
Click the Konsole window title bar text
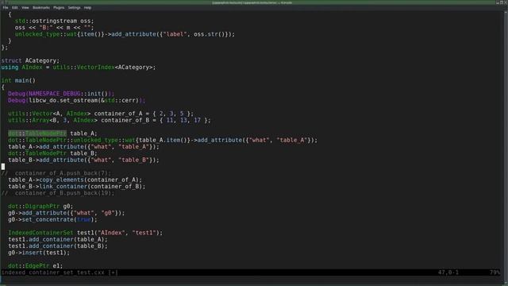[x=252, y=2]
